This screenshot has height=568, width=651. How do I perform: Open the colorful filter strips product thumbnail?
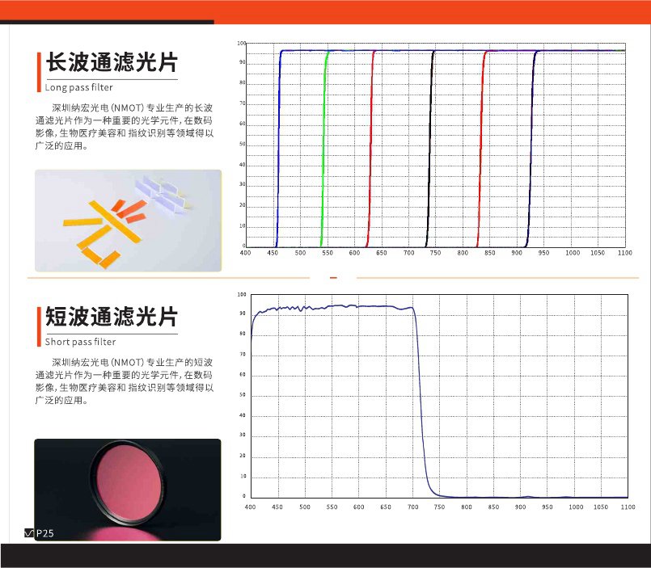(x=125, y=214)
